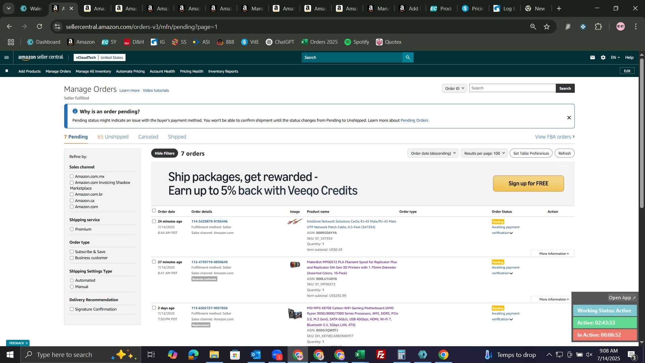The image size is (645, 363).
Task: Open Chrome profile avatar
Action: point(620,27)
